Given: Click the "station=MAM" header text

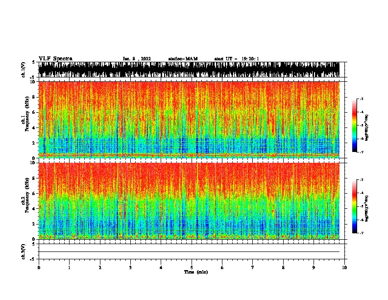Looking at the screenshot, I should pyautogui.click(x=183, y=59).
